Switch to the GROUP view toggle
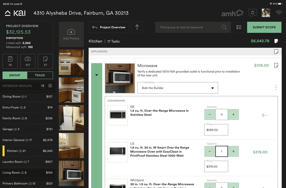 point(15,75)
